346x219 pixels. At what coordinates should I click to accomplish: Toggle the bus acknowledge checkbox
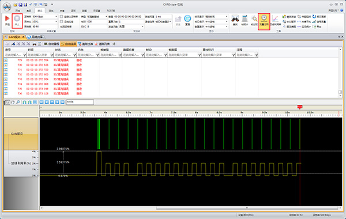point(62,22)
